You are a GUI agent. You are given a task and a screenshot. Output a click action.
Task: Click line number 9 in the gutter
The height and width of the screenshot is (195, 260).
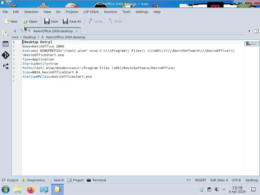click(14, 81)
